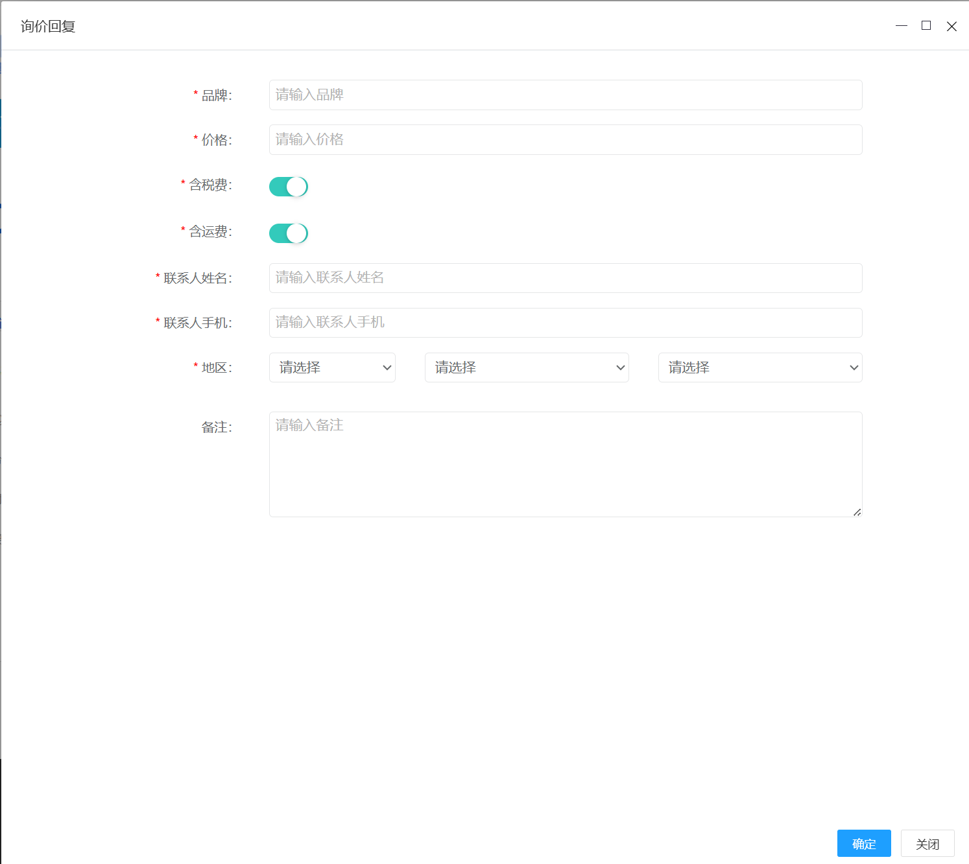Minimize the 询价回复 dialog window
The image size is (969, 864).
[901, 26]
